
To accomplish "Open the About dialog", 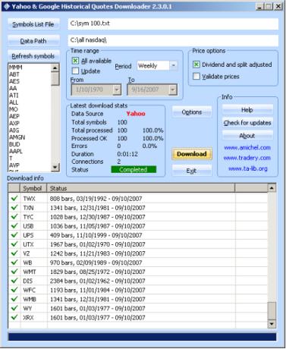I will (247, 136).
